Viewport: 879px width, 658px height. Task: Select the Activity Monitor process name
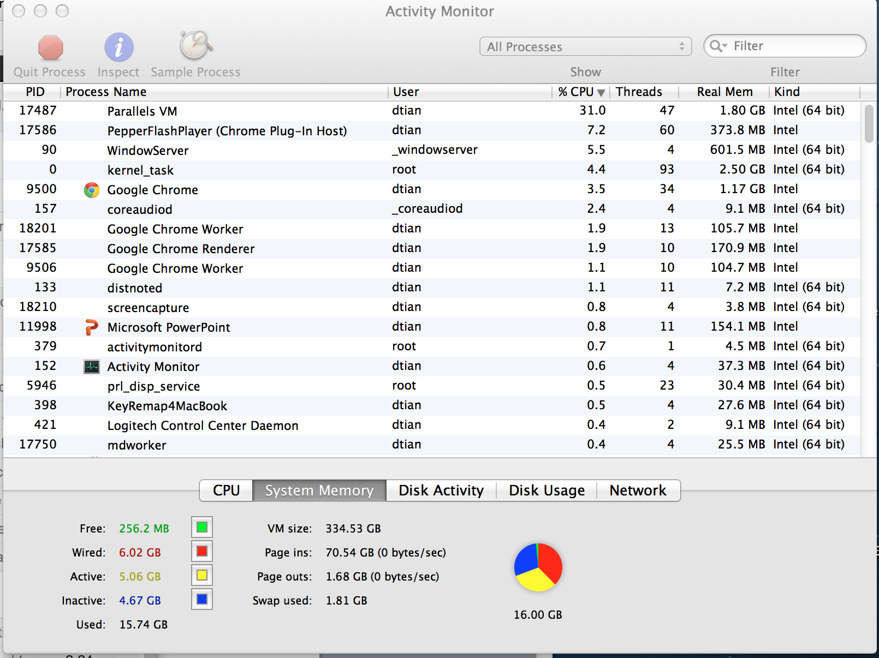point(153,367)
